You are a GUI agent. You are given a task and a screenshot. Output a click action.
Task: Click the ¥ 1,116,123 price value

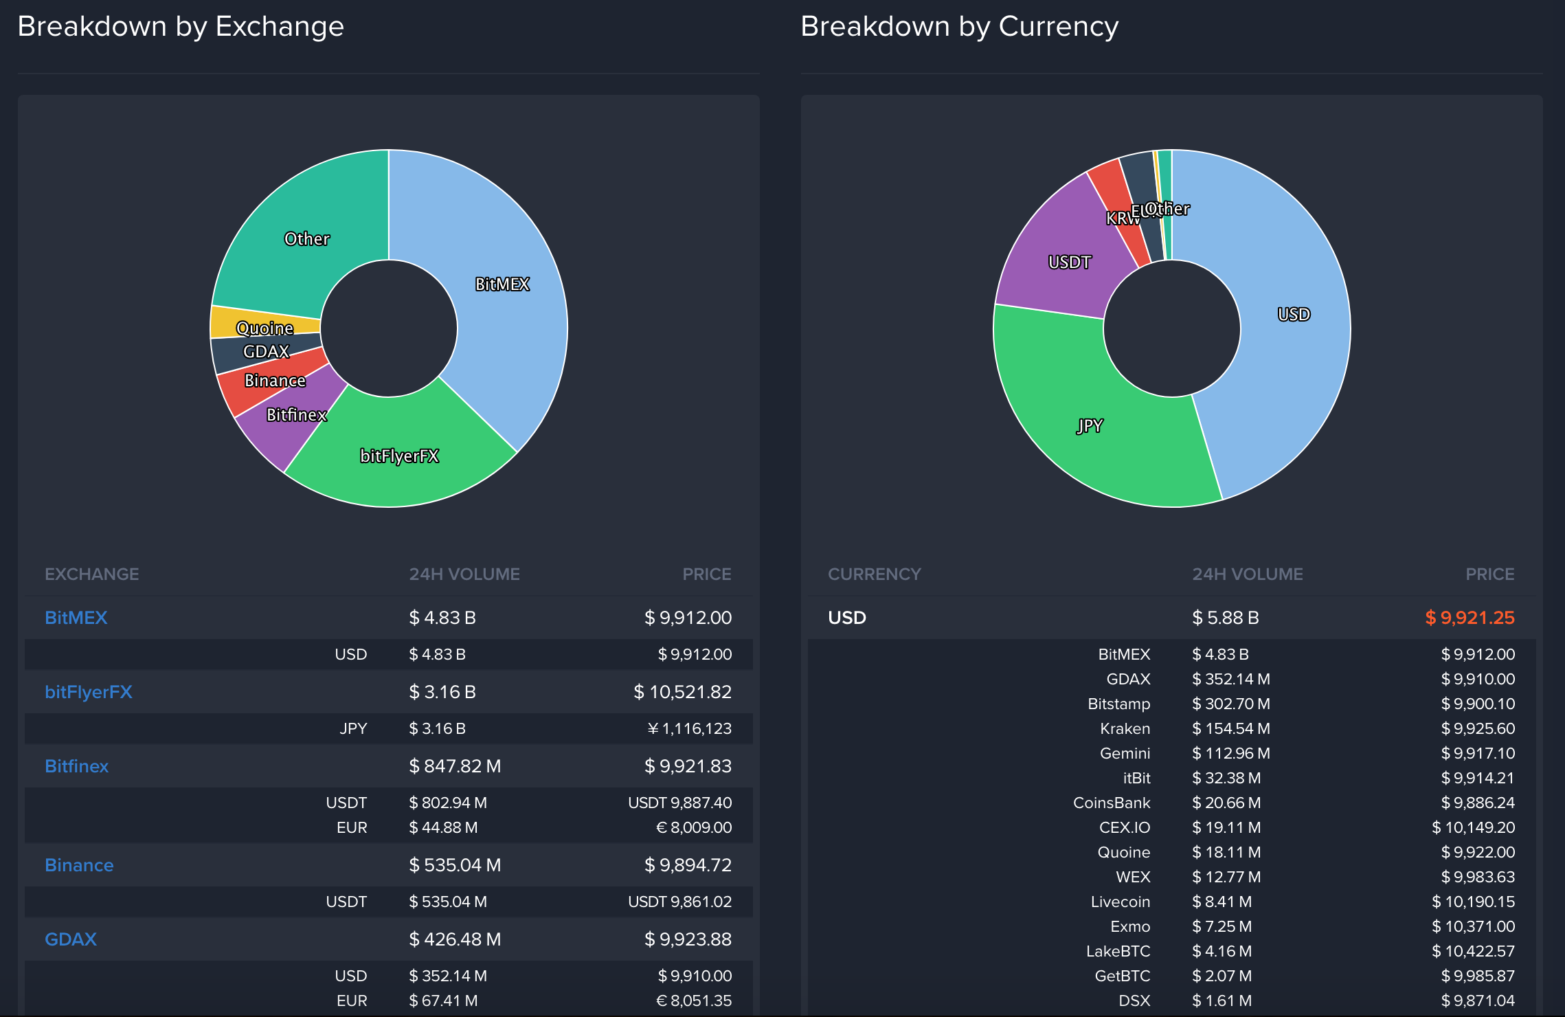690,728
